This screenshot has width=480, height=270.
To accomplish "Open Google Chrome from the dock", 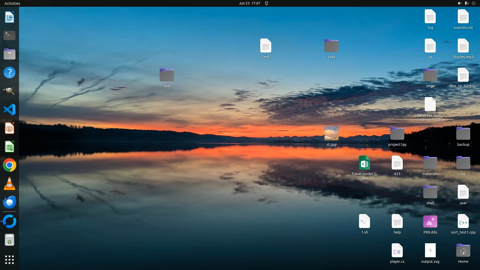I will [9, 165].
